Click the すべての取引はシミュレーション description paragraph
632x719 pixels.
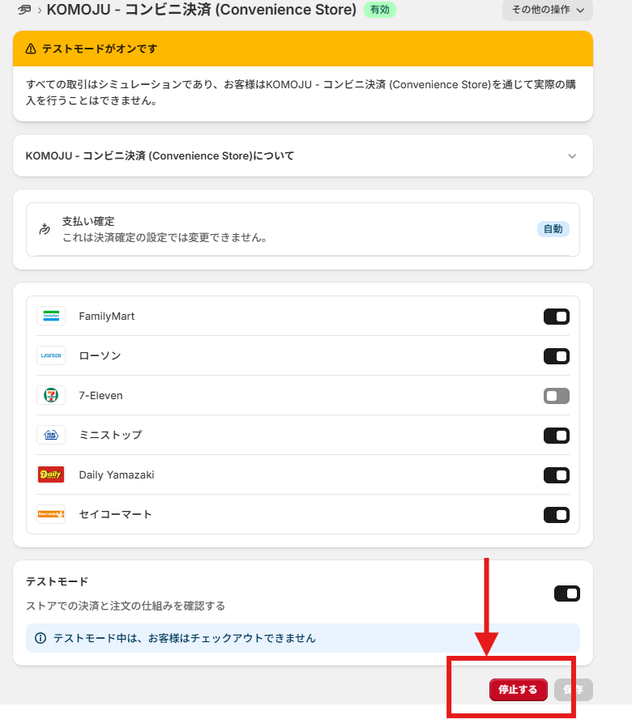[301, 92]
